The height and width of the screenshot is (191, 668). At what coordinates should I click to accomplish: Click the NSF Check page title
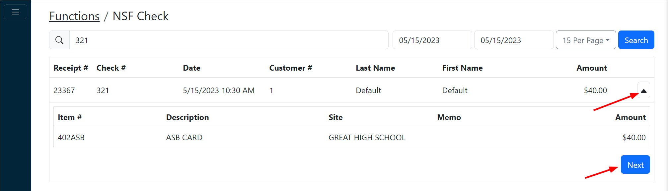140,16
